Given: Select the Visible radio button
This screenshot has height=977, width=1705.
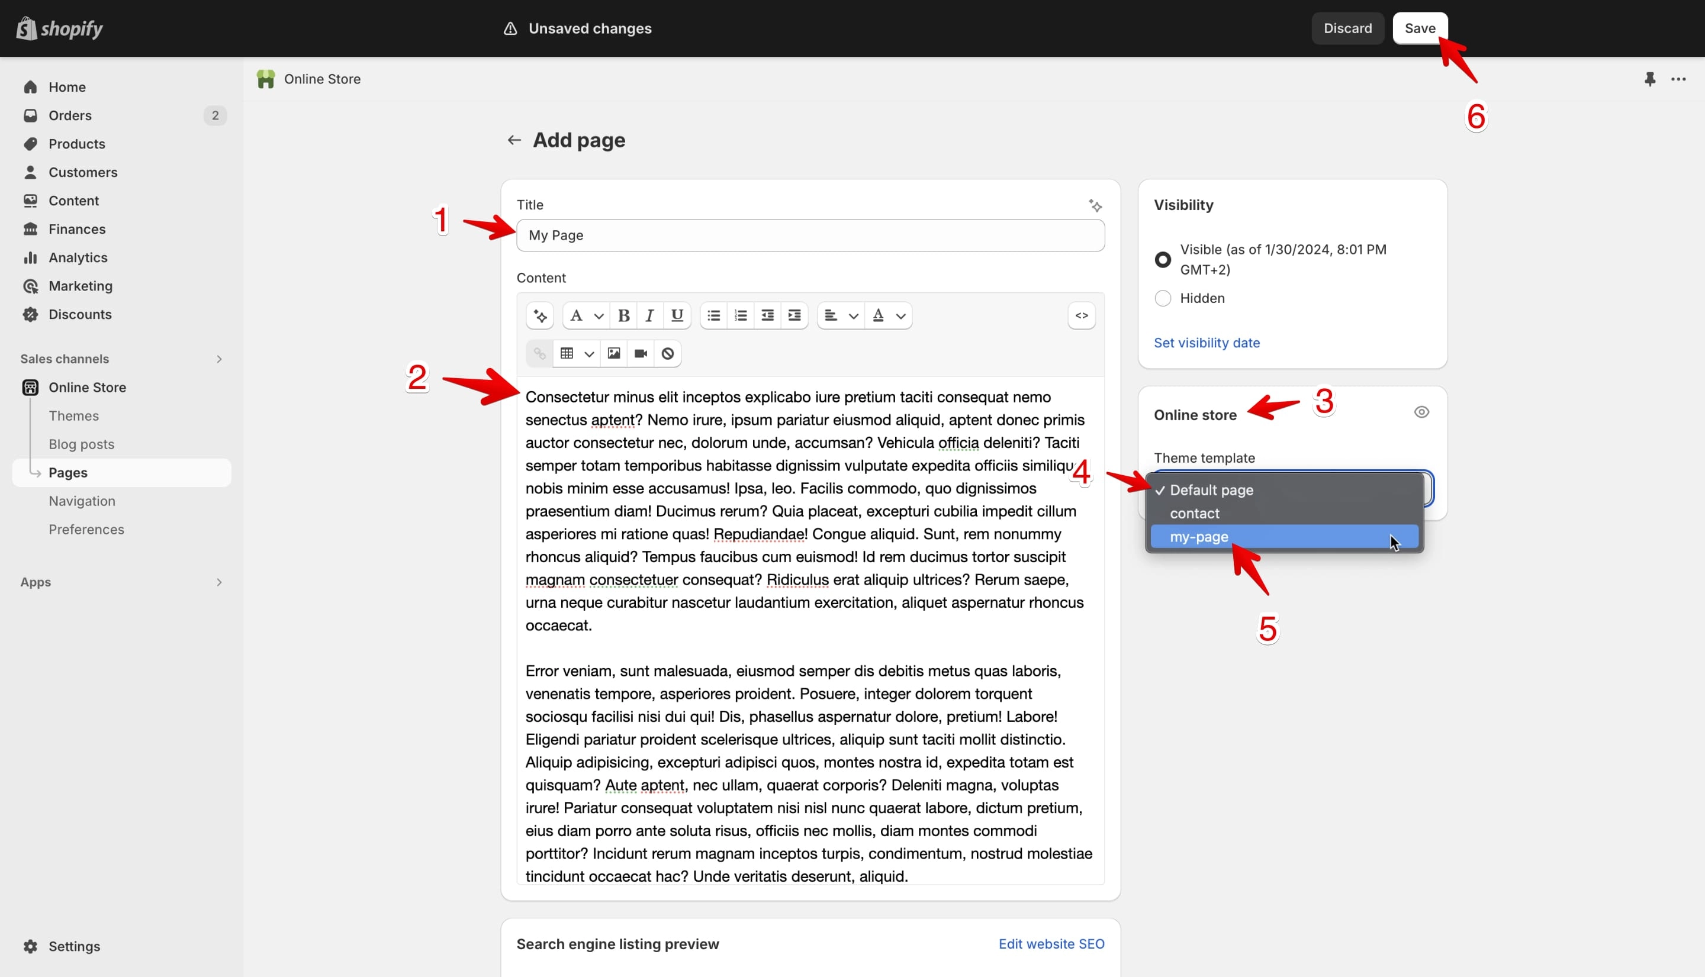Looking at the screenshot, I should [x=1163, y=260].
